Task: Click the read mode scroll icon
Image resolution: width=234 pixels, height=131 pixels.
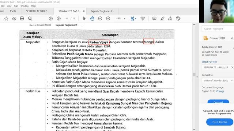Action: pyautogui.click(x=143, y=19)
